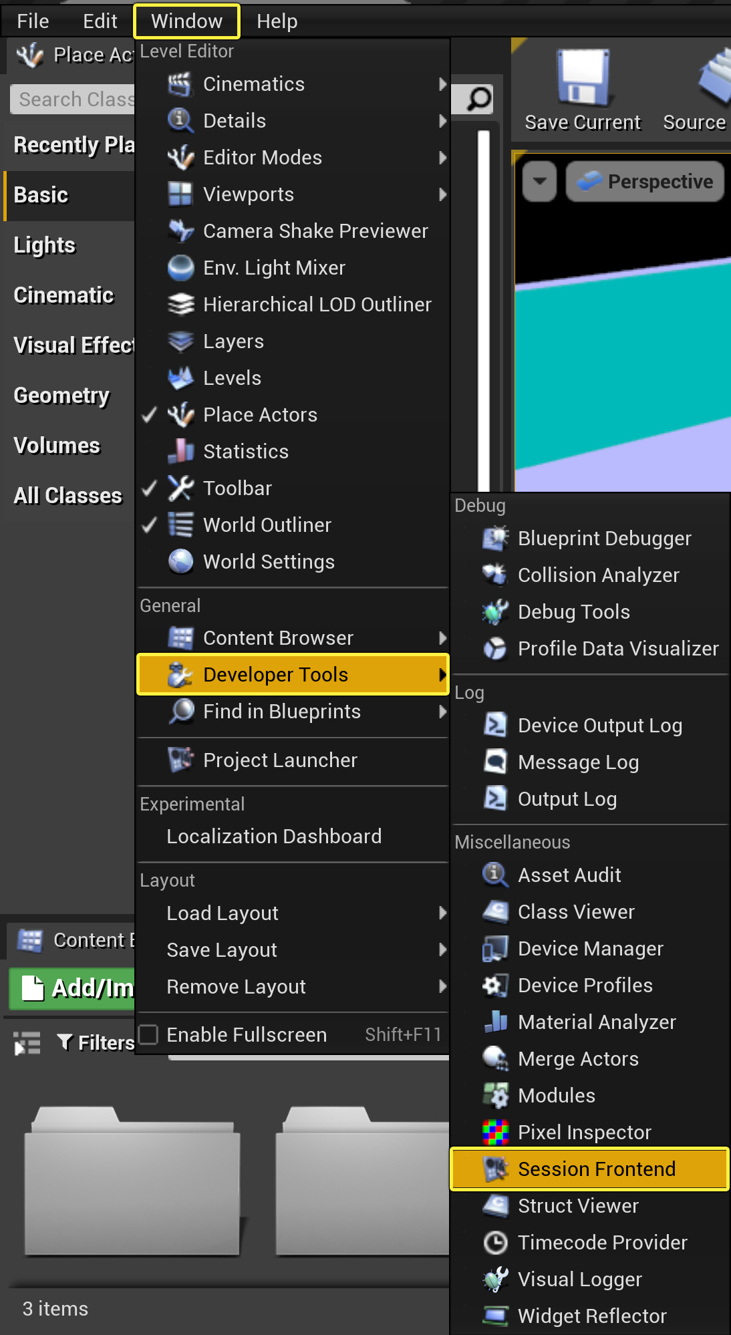The width and height of the screenshot is (731, 1335).
Task: Click the World Settings globe icon
Action: click(x=180, y=562)
